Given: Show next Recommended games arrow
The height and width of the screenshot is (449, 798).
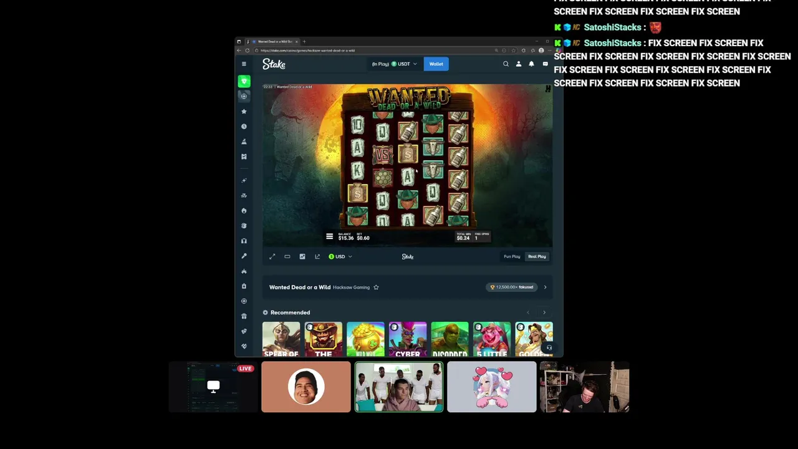Looking at the screenshot, I should coord(544,312).
